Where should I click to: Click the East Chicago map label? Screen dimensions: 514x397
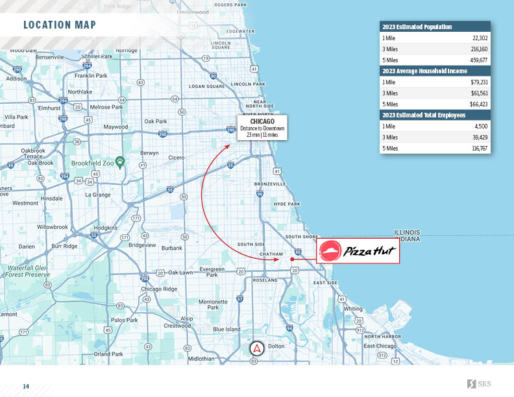[x=380, y=346]
